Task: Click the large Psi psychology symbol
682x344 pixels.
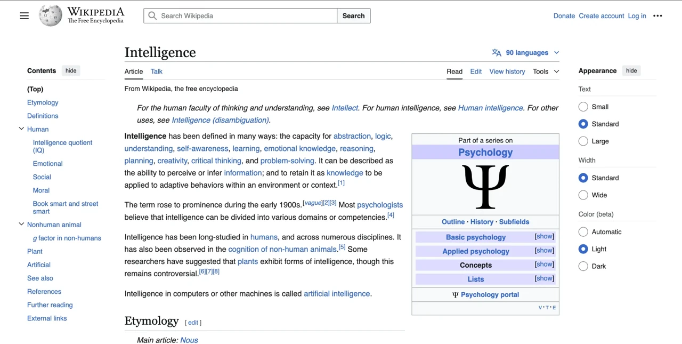Action: 485,187
